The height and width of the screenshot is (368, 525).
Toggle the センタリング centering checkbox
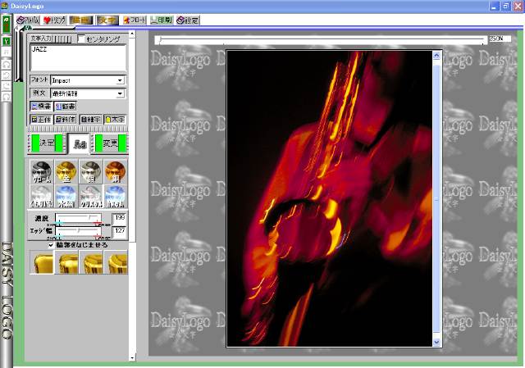(x=80, y=39)
